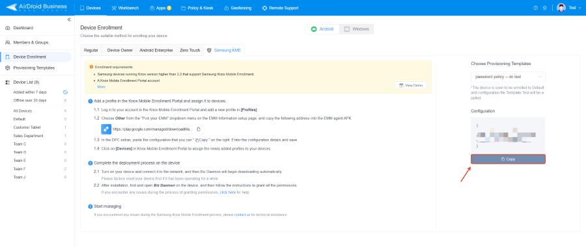The image size is (586, 247).
Task: Open the Workbench section
Action: pos(125,8)
